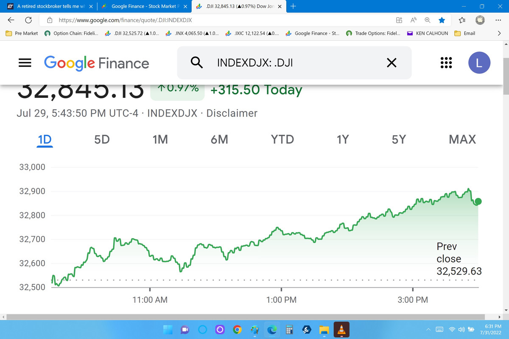509x339 pixels.
Task: Click the Google Finance logo
Action: 97,63
